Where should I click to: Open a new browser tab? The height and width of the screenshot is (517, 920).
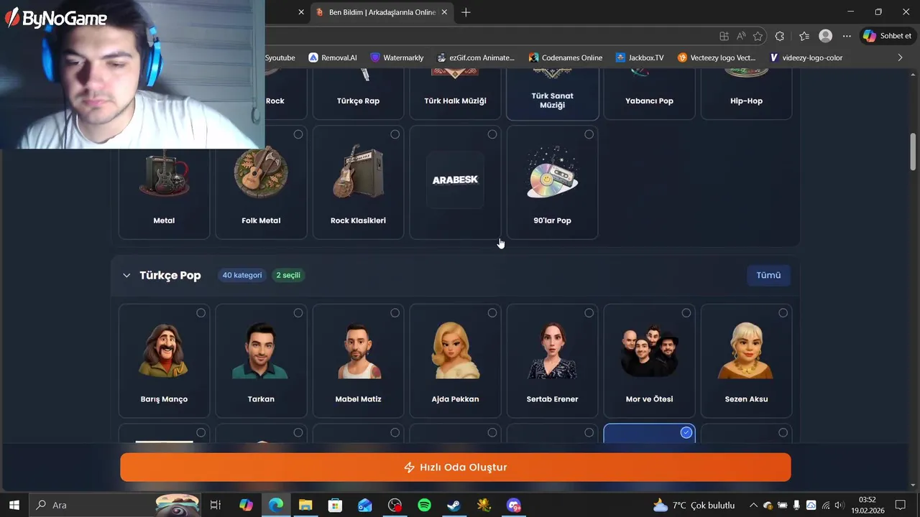(466, 12)
